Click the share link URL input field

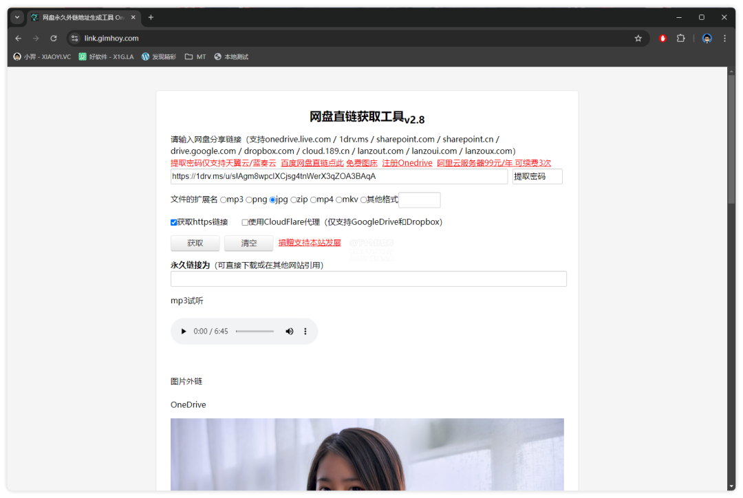(x=338, y=176)
